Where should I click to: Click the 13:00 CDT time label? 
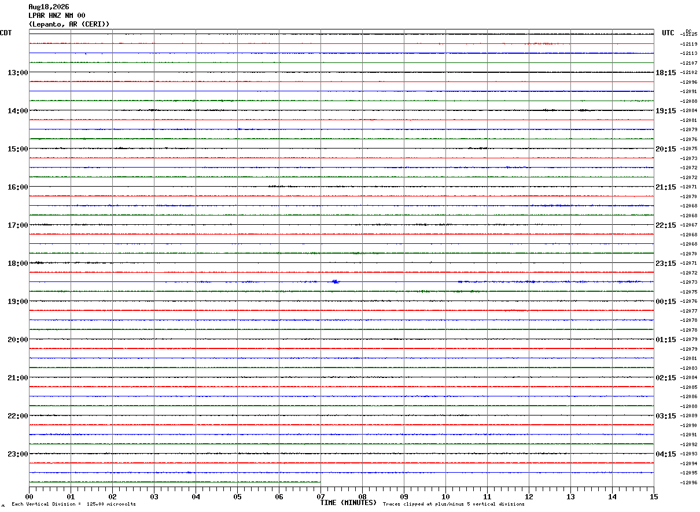pyautogui.click(x=17, y=72)
